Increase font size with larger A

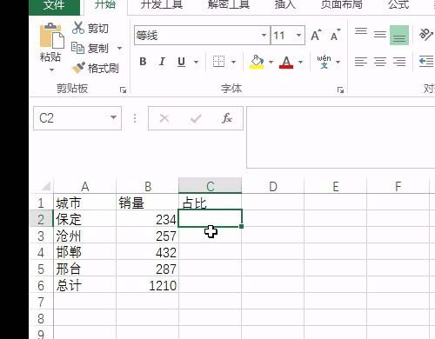(x=316, y=36)
